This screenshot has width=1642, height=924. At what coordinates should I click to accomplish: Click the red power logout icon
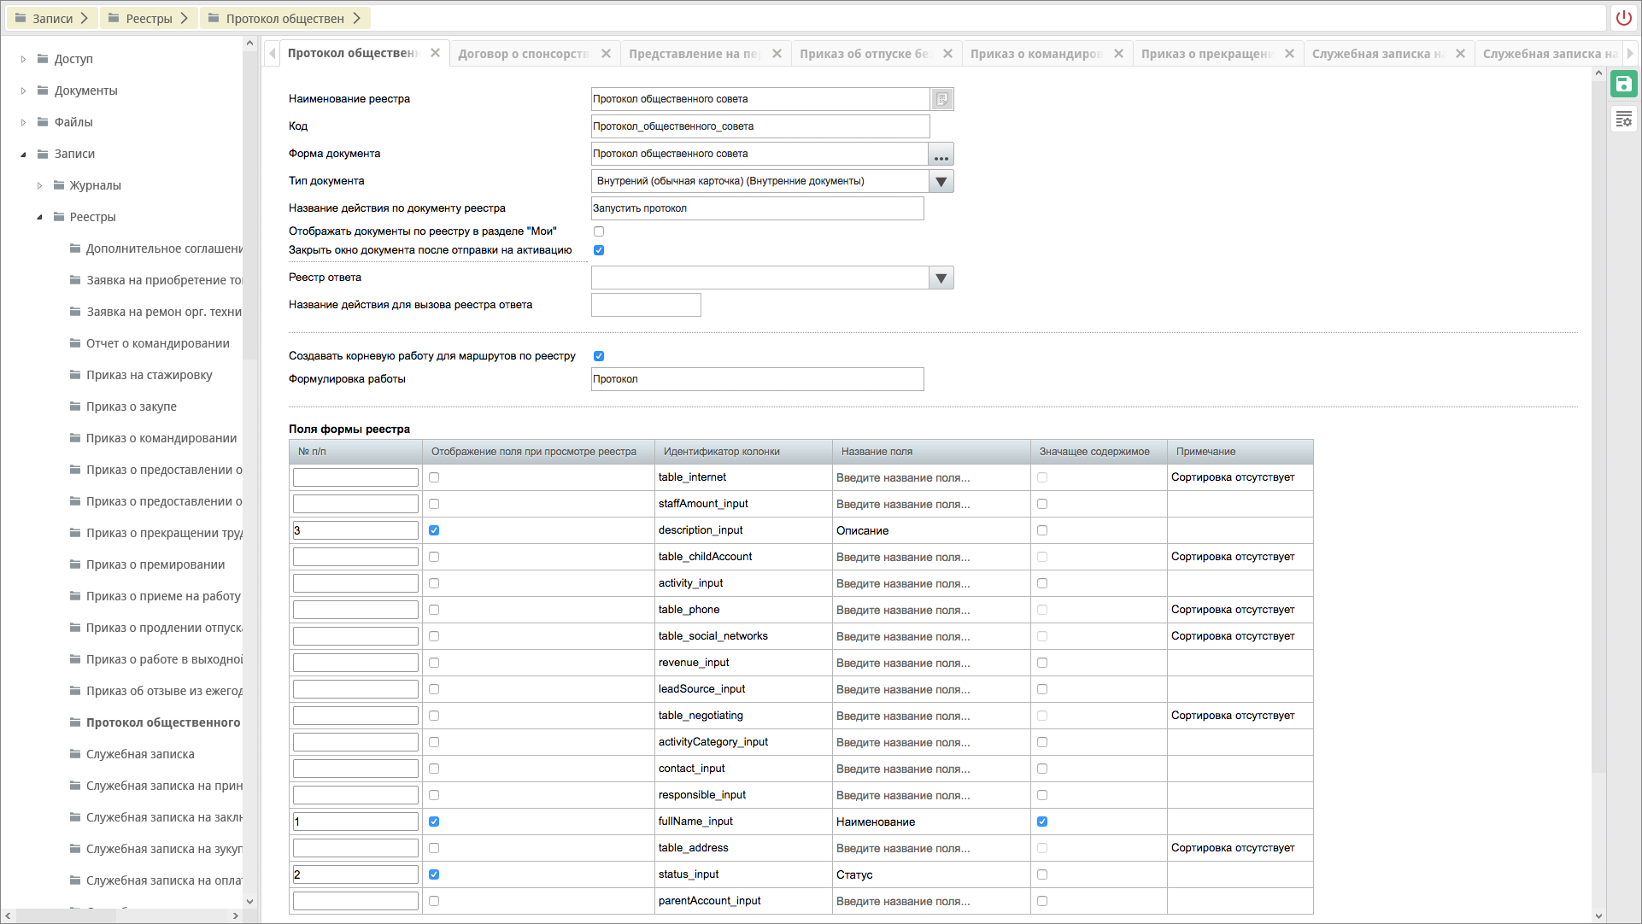pos(1623,18)
